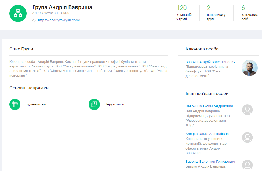
Task: Click the link chain icon beside URL
Action: click(x=34, y=20)
